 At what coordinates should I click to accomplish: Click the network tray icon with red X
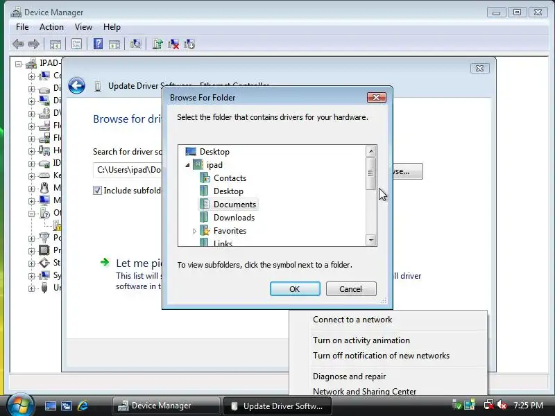point(489,405)
